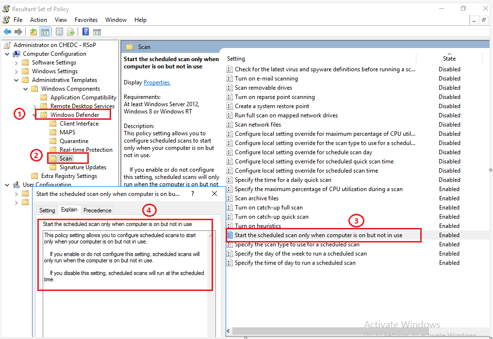Viewport: 493px width, 339px height.
Task: Click the Computer Configuration computer icon
Action: point(16,54)
